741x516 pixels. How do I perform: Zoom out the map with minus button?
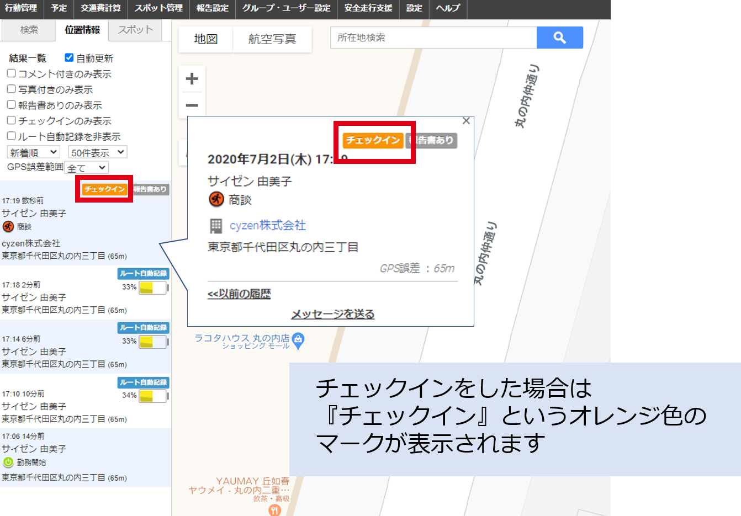click(x=192, y=105)
